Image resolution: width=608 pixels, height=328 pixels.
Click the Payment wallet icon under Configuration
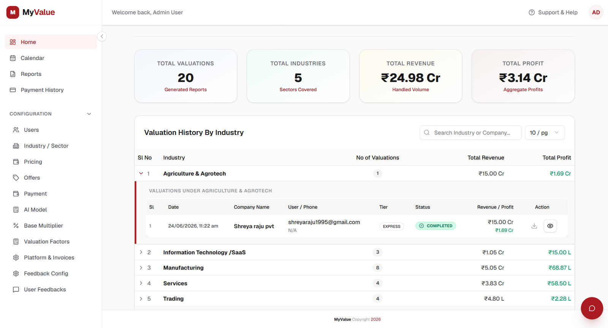click(16, 193)
